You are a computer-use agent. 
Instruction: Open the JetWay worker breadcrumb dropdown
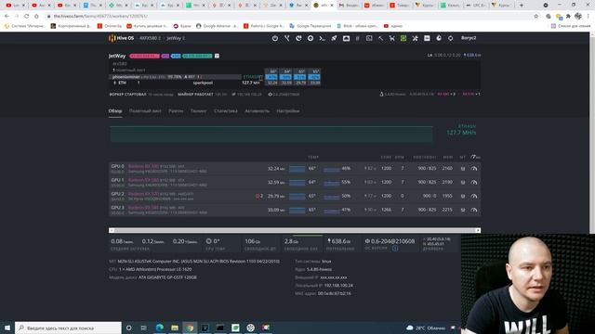pyautogui.click(x=176, y=38)
